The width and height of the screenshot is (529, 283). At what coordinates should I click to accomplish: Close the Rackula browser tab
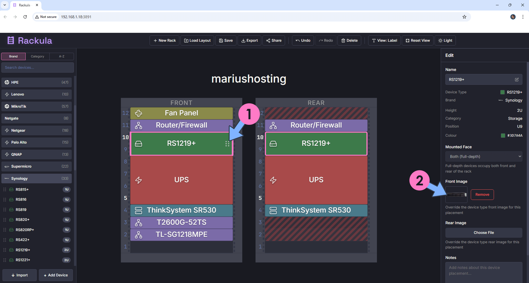coord(37,5)
